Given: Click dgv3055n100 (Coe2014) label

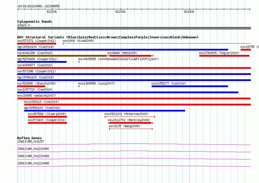Looking at the screenshot, I should [x=42, y=108].
